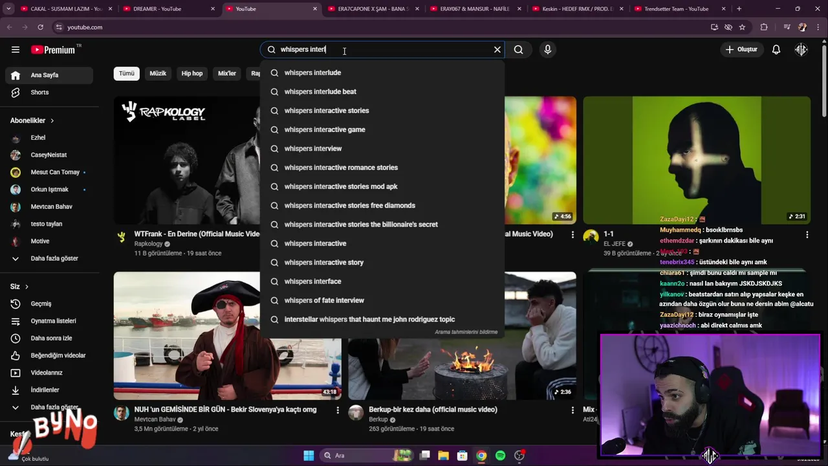Click "Arama tahminlerini bildirme" link
Screen dimensions: 828x466
[466, 332]
